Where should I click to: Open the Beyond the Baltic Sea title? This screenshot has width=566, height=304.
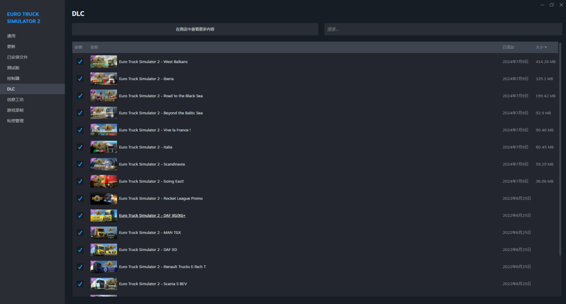click(x=161, y=112)
